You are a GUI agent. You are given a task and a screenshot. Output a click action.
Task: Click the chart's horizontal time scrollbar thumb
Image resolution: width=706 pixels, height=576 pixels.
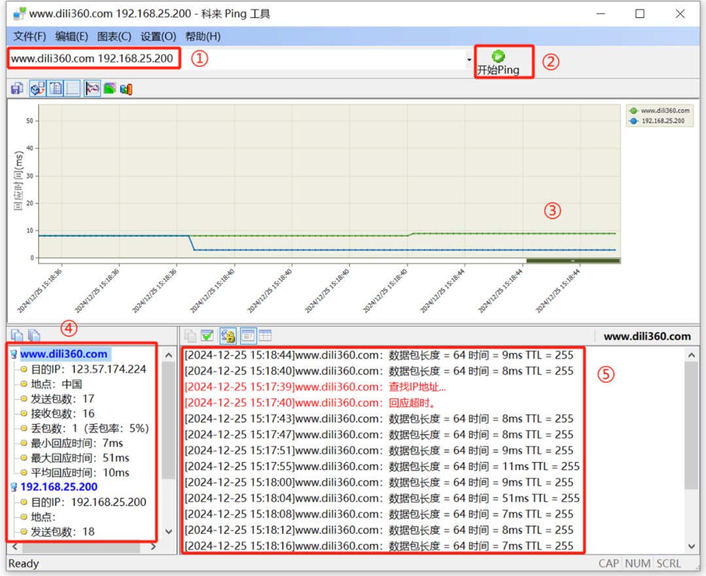(573, 261)
